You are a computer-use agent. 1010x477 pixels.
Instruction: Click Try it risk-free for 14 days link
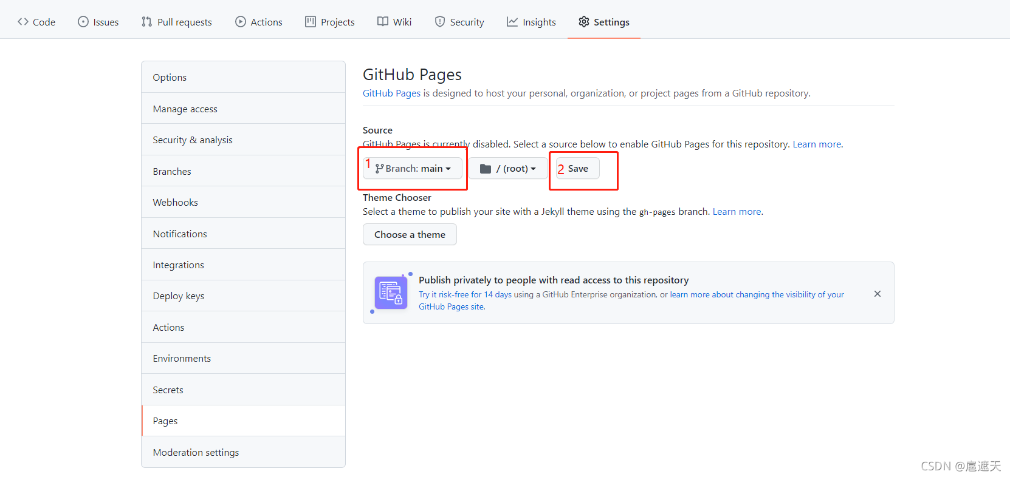tap(465, 294)
